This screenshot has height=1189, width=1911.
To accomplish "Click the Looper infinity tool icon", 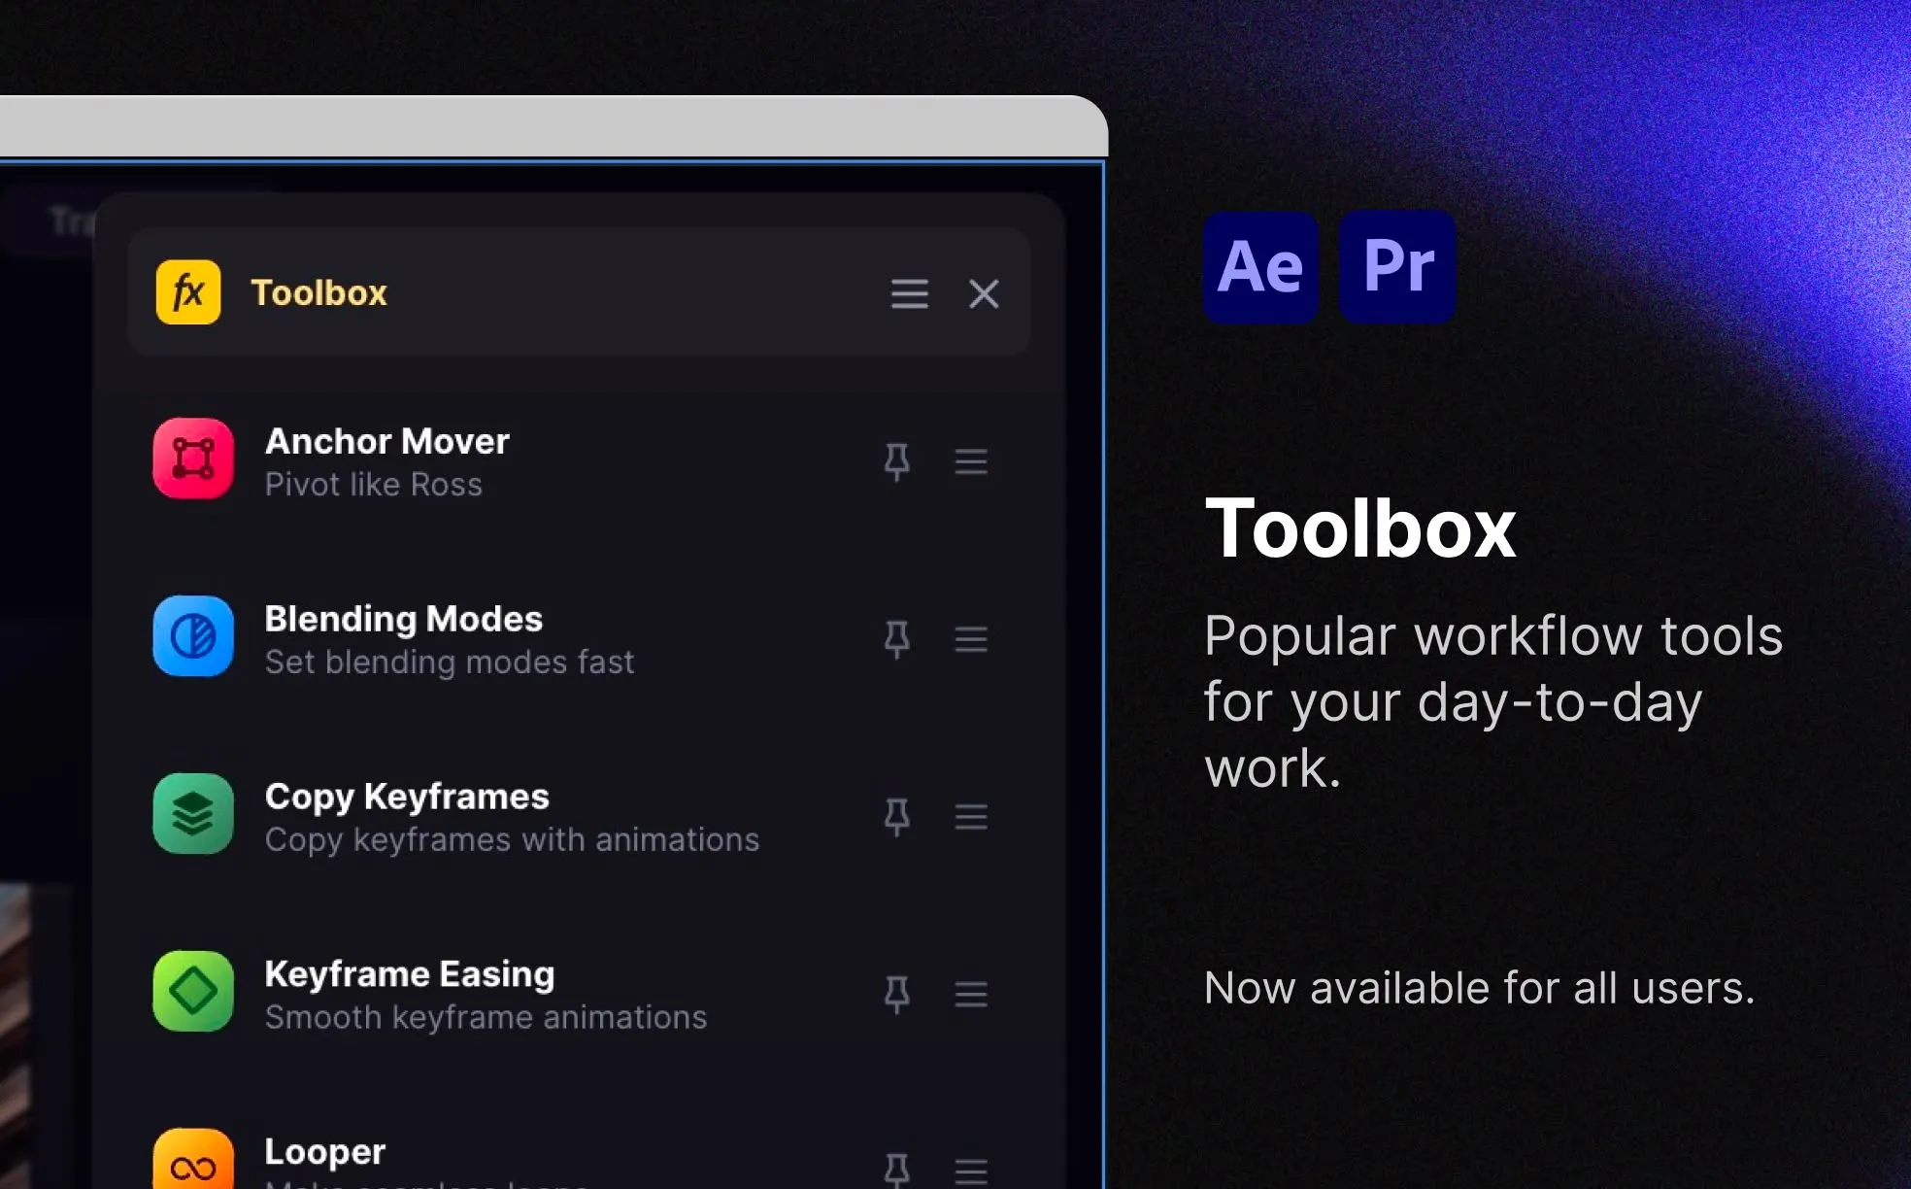I will pos(193,1159).
